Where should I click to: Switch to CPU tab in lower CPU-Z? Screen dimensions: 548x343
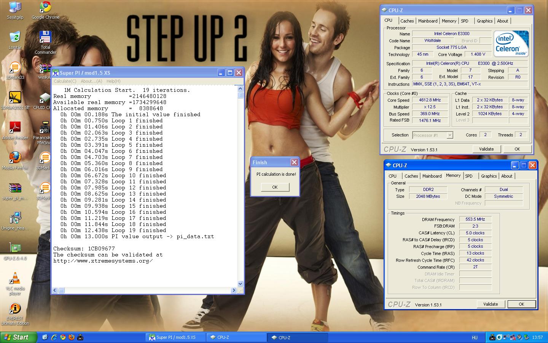(x=392, y=176)
